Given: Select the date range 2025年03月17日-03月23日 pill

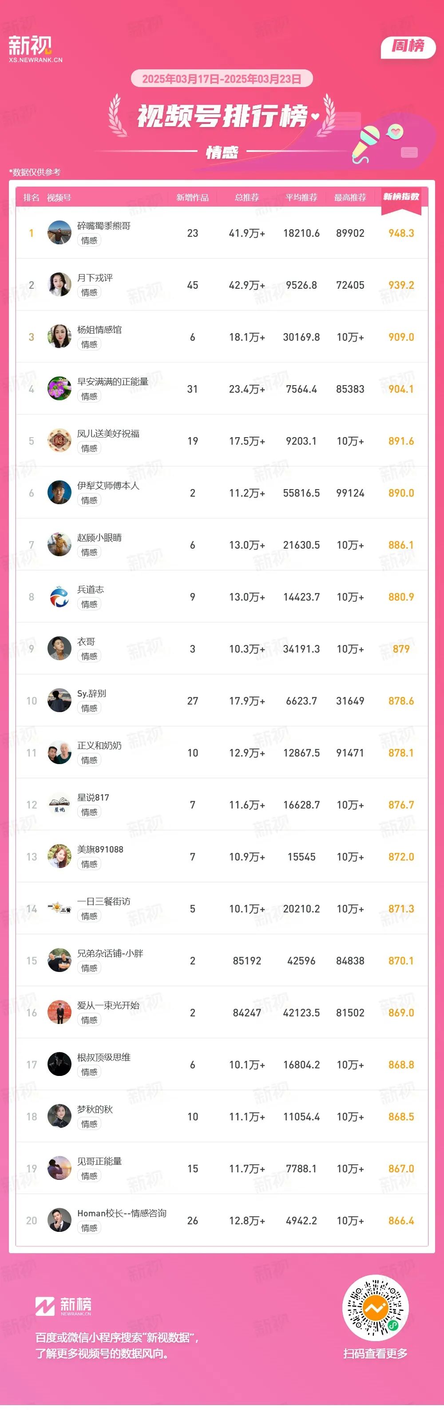Looking at the screenshot, I should 222,79.
